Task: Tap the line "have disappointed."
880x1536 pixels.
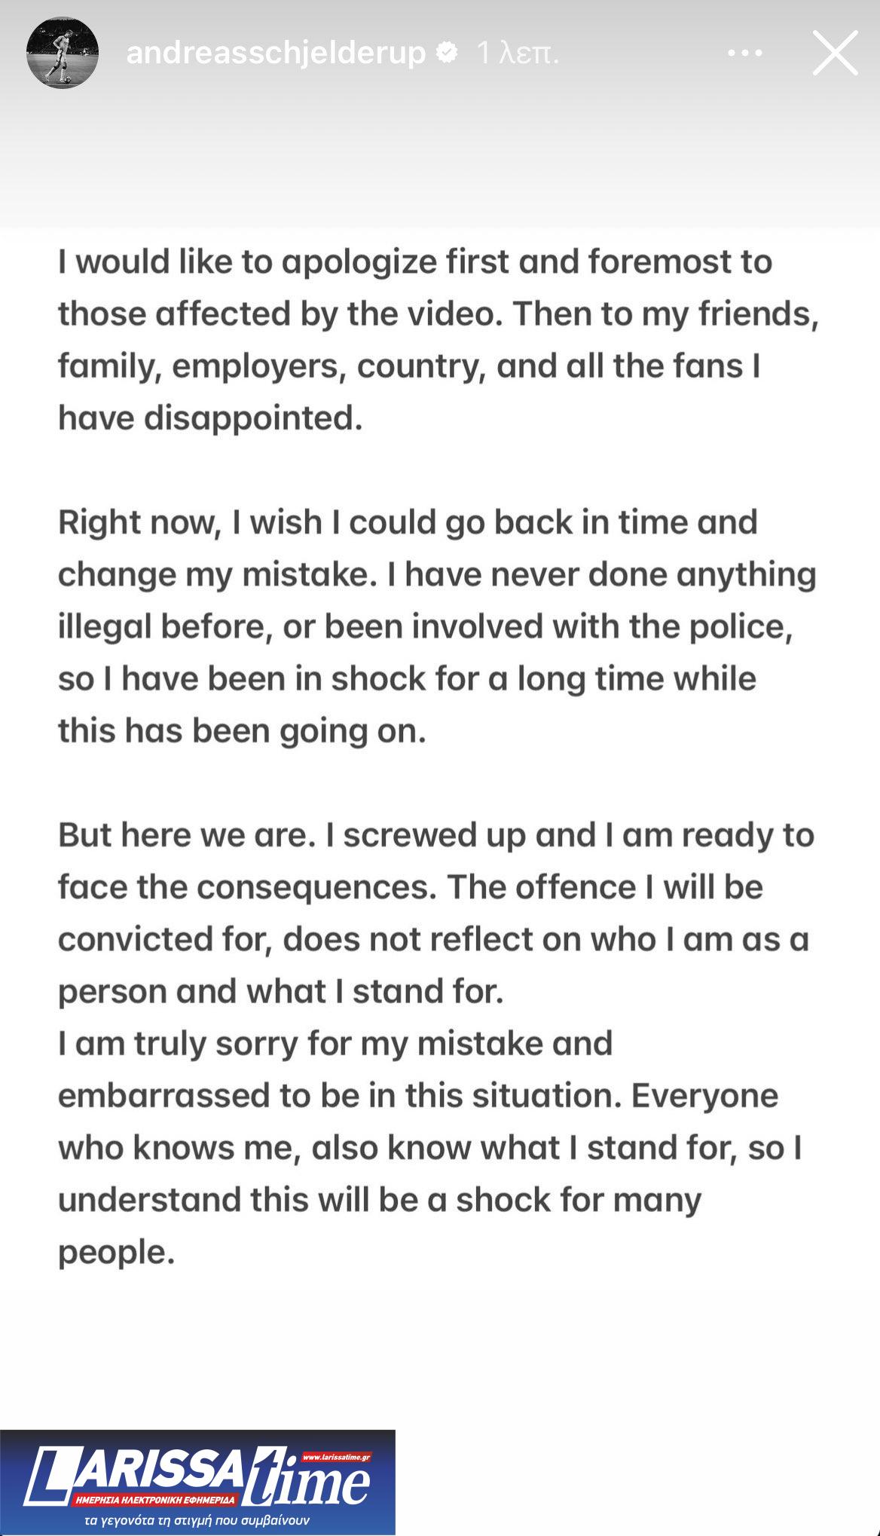Action: point(210,418)
